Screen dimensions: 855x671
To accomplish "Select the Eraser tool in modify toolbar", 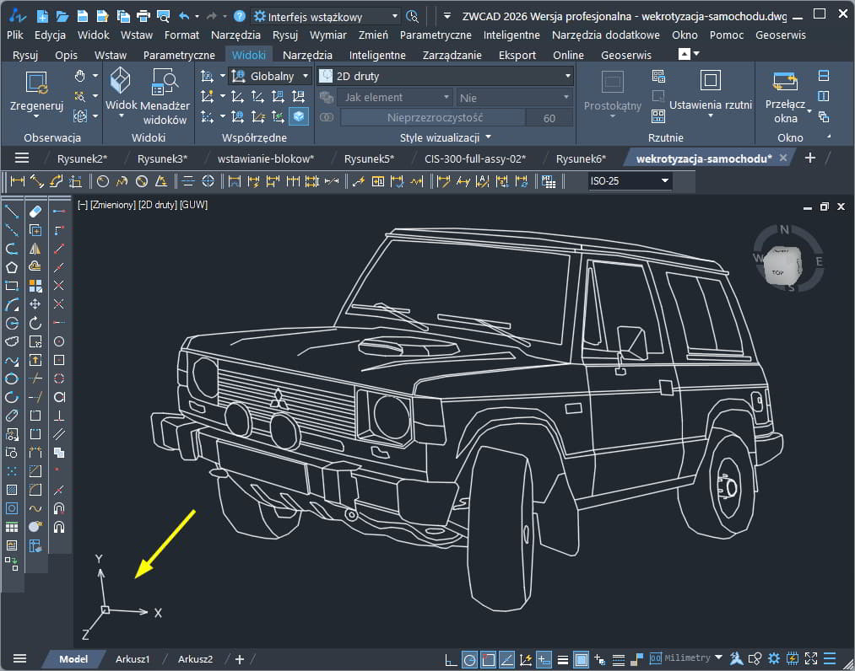I will click(35, 211).
